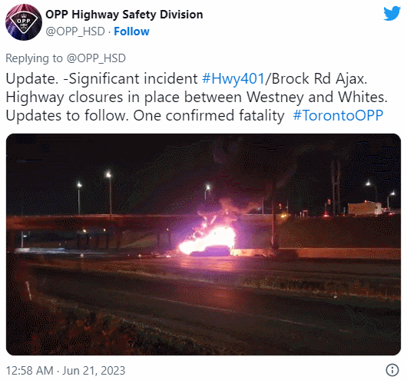Click the overpass streetlights in the photo
This screenshot has height=380, width=407.
point(94,193)
